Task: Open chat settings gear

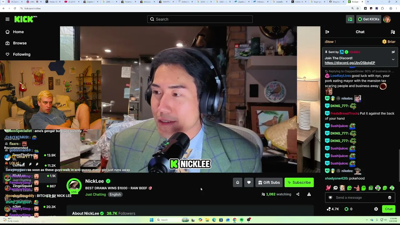Action: 376,209
